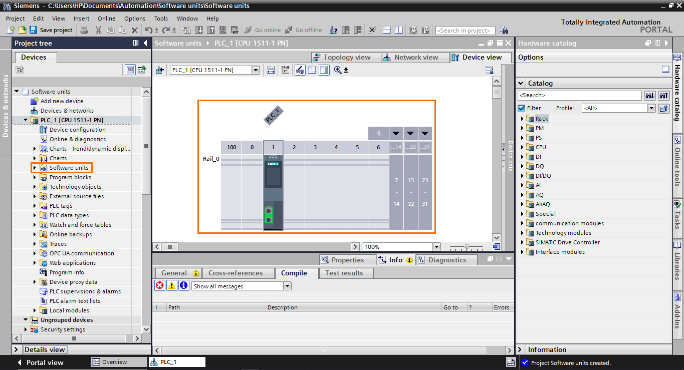This screenshot has height=370, width=684.
Task: Click the Search in project field
Action: pos(465,30)
